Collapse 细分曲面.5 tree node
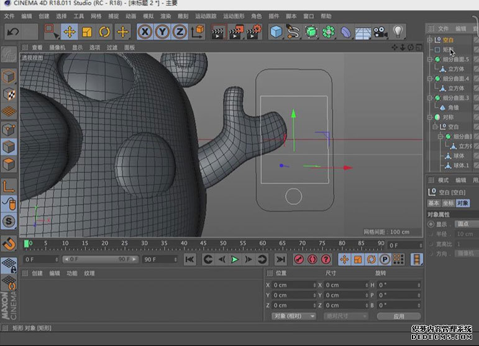 (429, 59)
